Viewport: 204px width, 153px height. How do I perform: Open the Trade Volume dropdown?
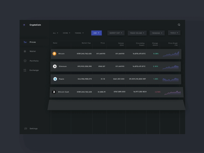tap(137, 33)
